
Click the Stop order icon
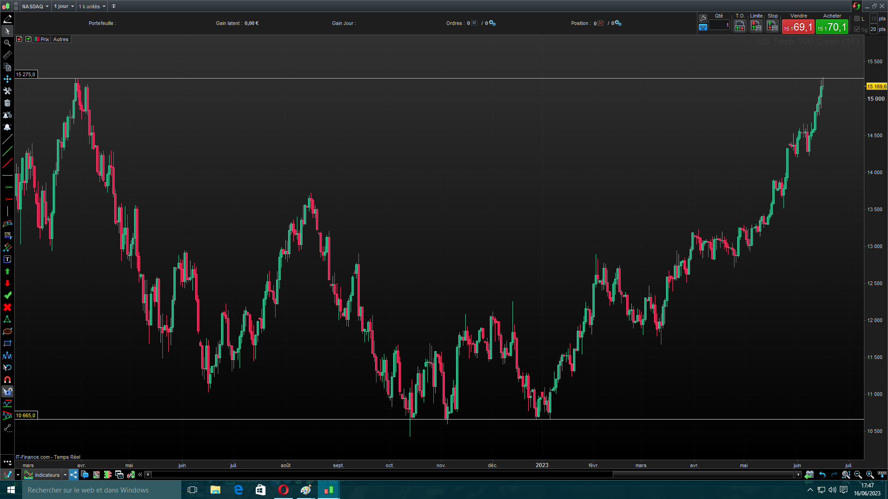click(x=772, y=26)
